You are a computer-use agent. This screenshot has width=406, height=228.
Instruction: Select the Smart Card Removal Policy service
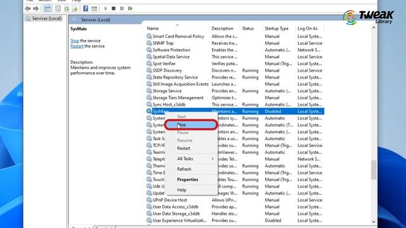[x=235, y=36]
